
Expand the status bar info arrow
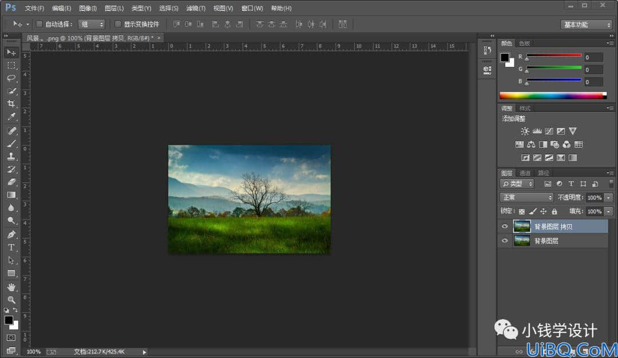(144, 352)
